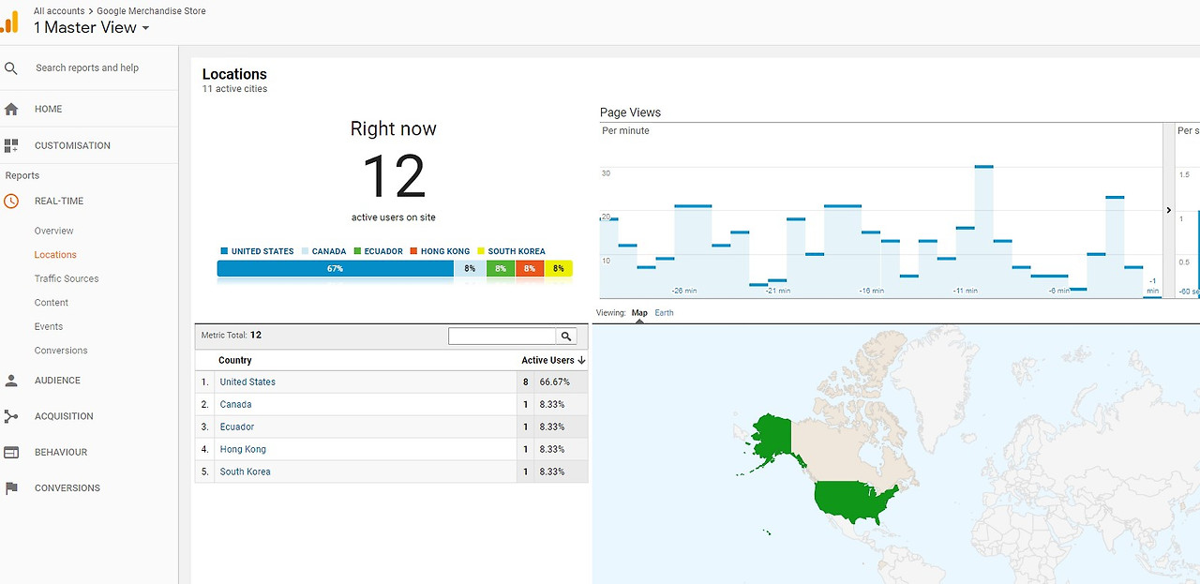Click the Behaviour window icon
The image size is (1200, 584).
click(11, 452)
